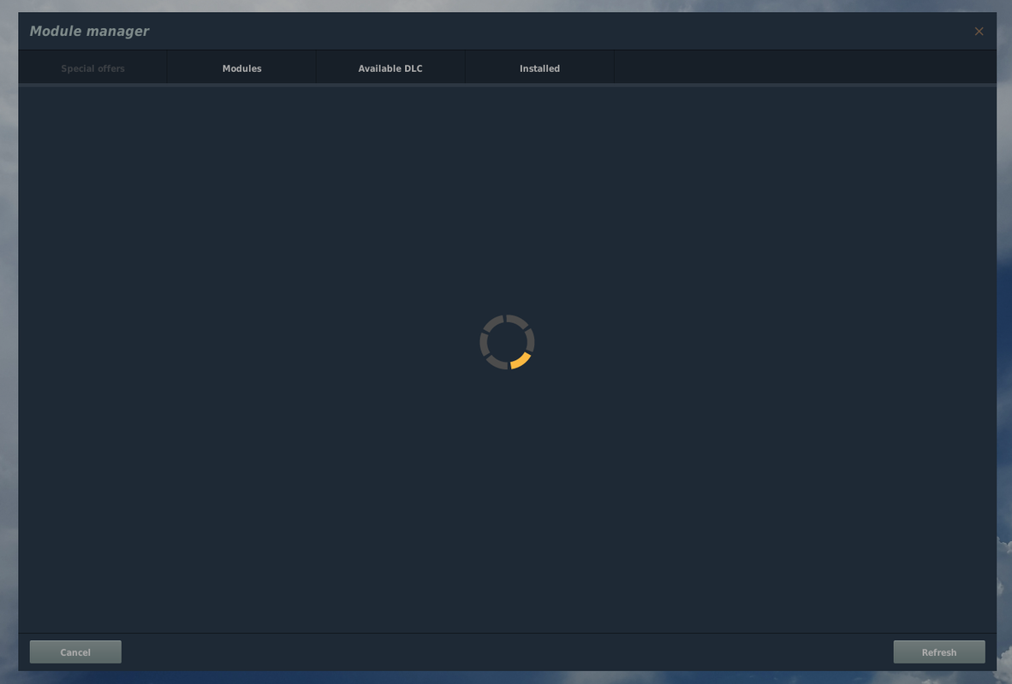Show the Installed tab
The image size is (1012, 684).
pyautogui.click(x=539, y=68)
